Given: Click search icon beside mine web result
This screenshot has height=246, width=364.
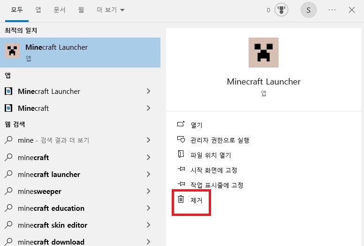Looking at the screenshot, I should click(8, 140).
